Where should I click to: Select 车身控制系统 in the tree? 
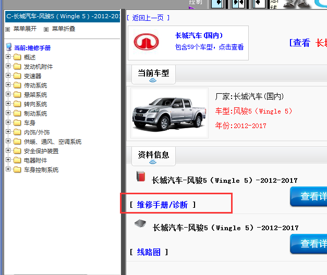pyautogui.click(x=41, y=170)
